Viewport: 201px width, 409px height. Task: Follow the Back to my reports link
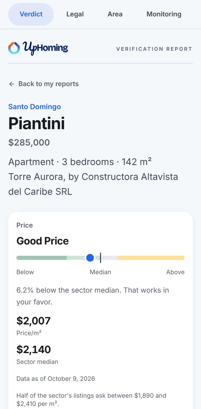43,84
